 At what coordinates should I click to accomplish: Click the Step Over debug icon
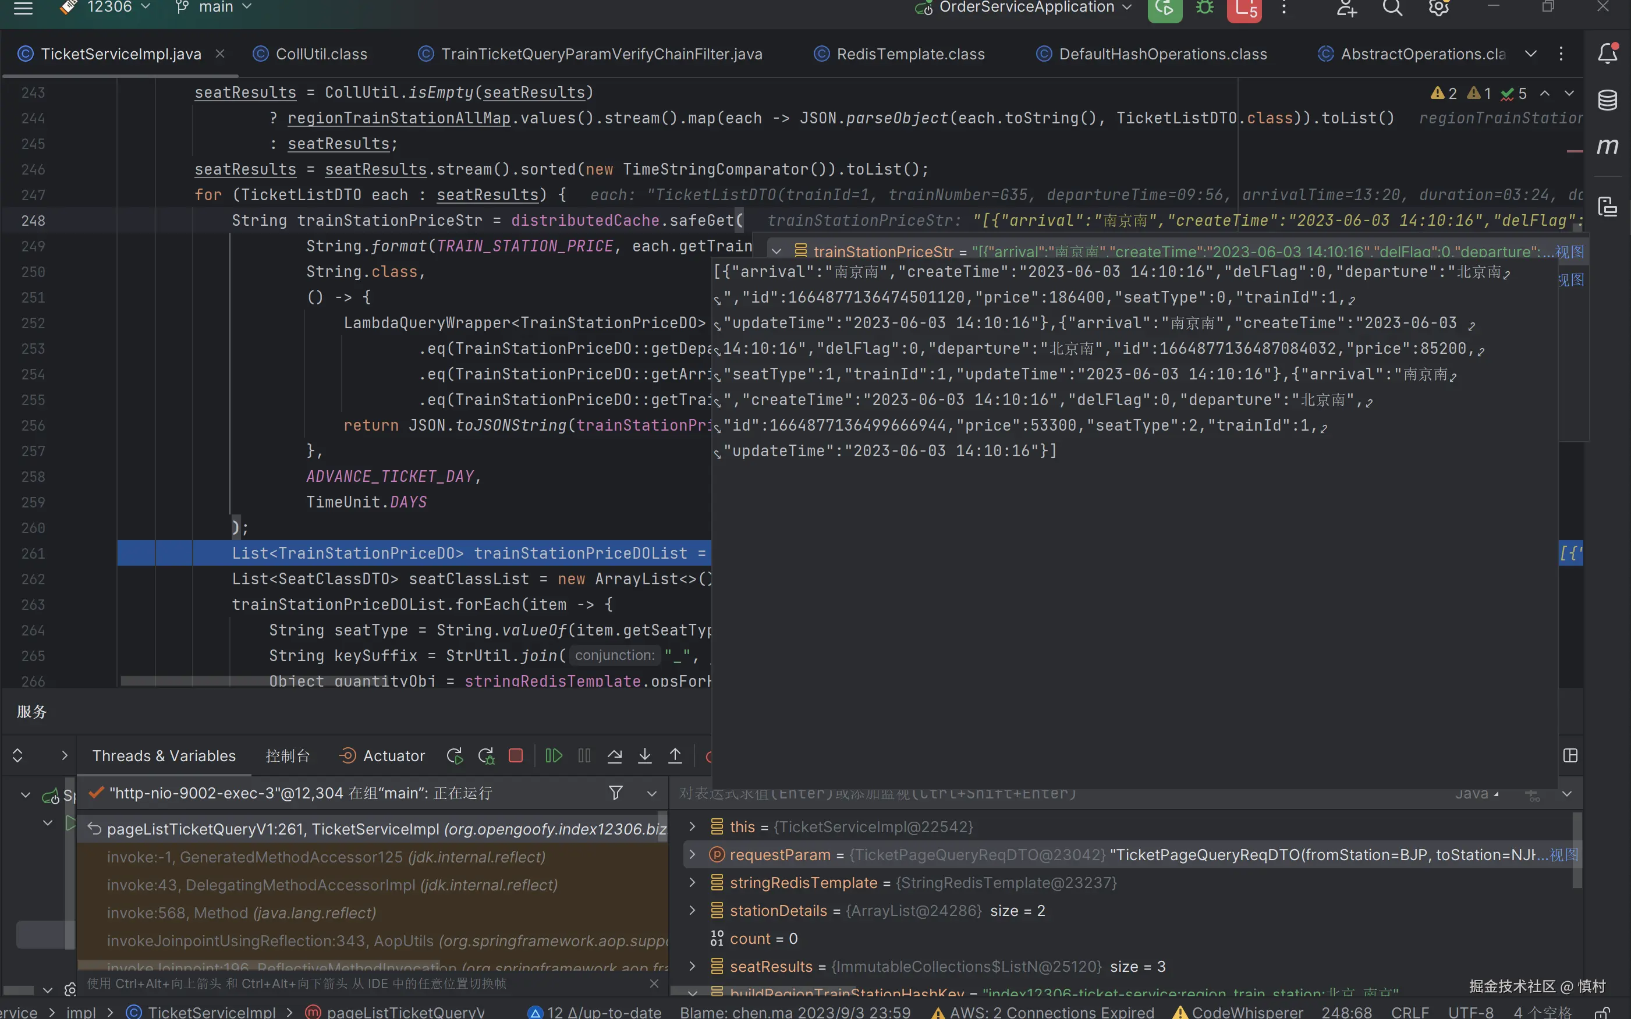pos(614,755)
